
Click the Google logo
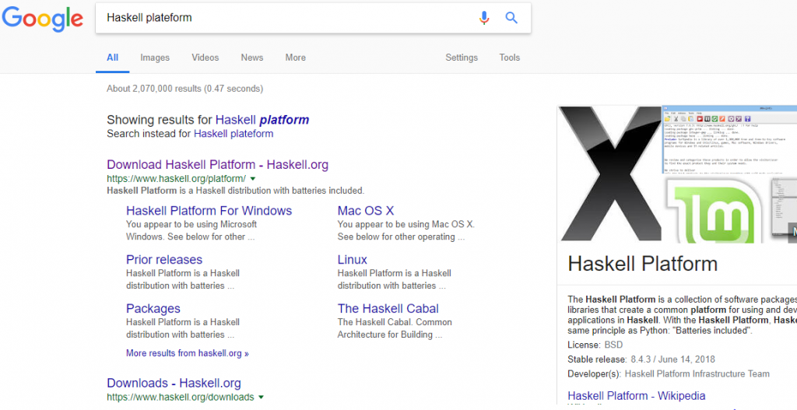pyautogui.click(x=42, y=19)
